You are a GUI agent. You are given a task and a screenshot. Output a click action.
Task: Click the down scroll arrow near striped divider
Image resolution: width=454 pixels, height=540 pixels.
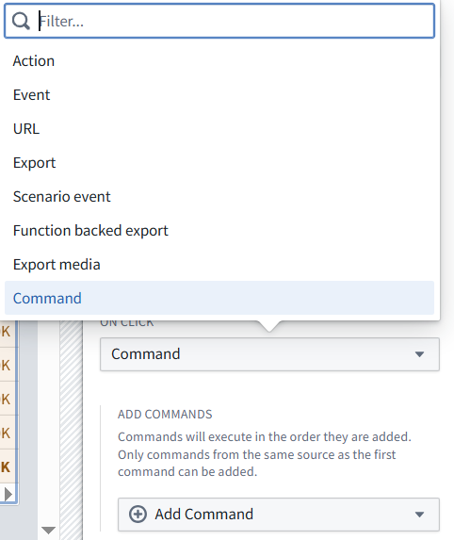coord(49,530)
